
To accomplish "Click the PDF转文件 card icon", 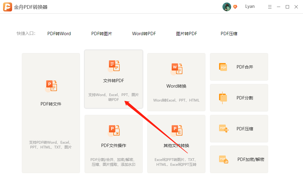I will 51,86.
